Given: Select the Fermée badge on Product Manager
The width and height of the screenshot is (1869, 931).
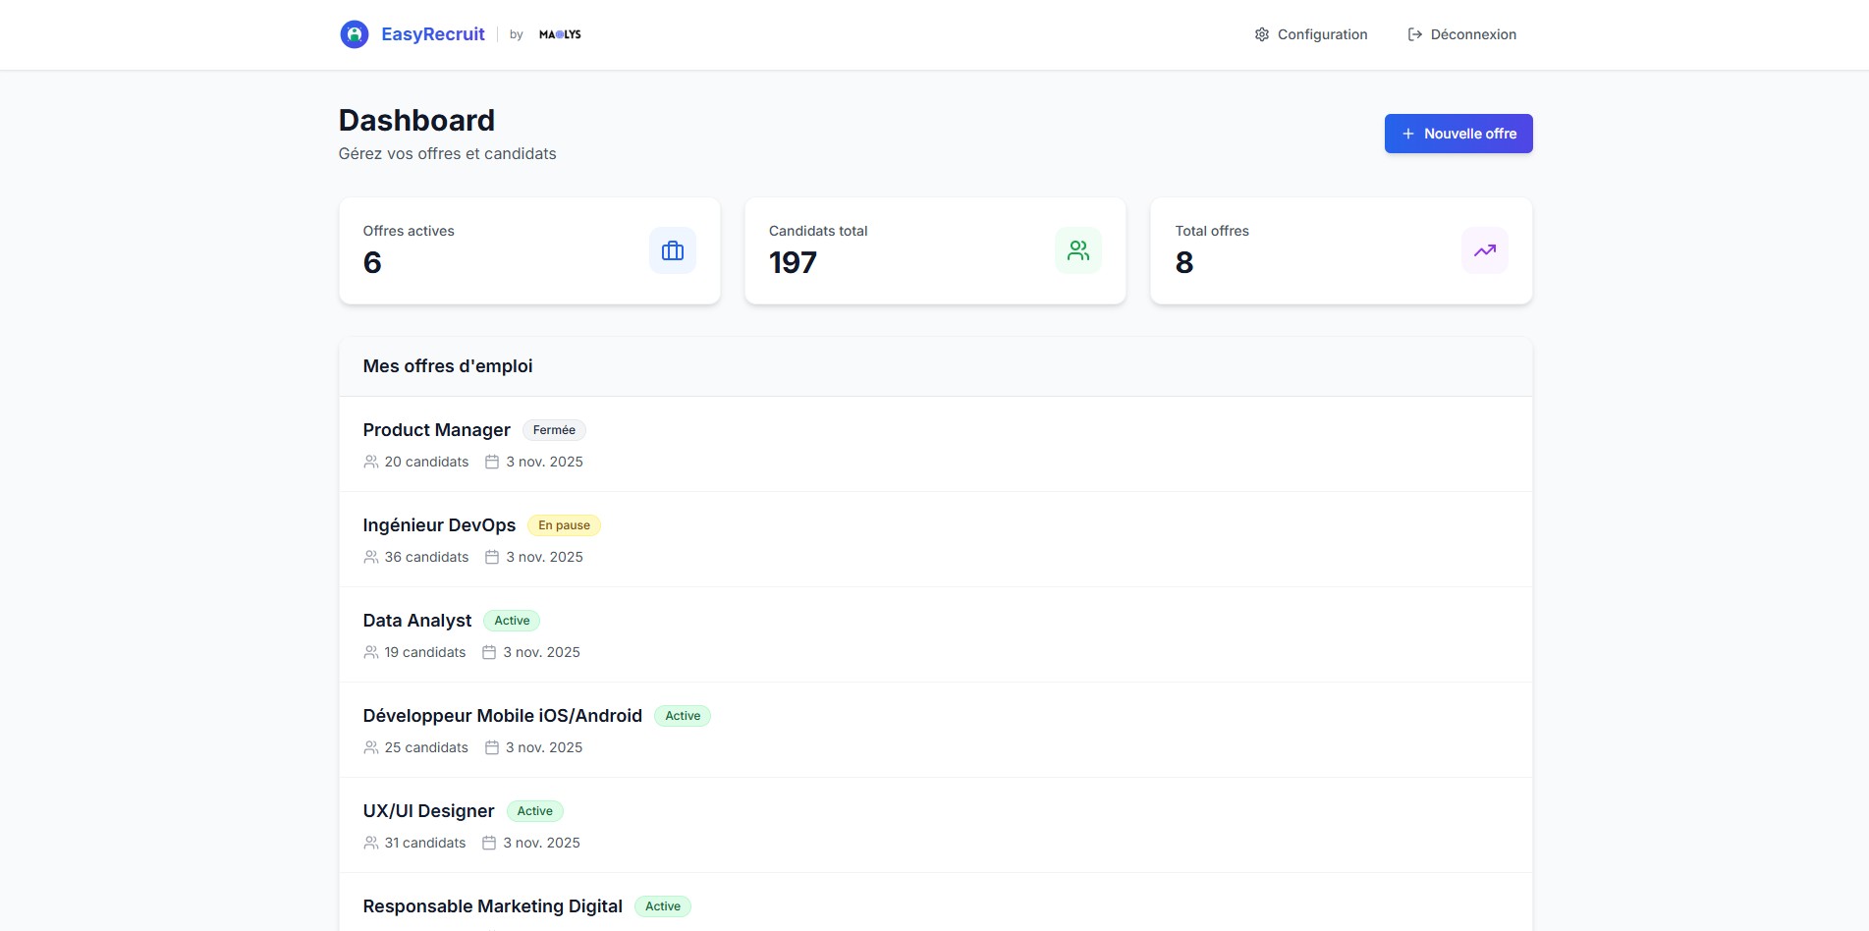Looking at the screenshot, I should click(x=554, y=429).
